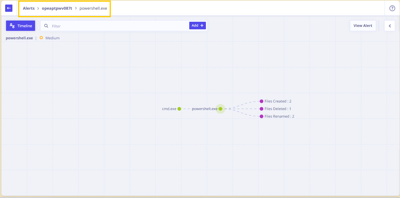
Task: Focus the Filter input field
Action: (119, 26)
